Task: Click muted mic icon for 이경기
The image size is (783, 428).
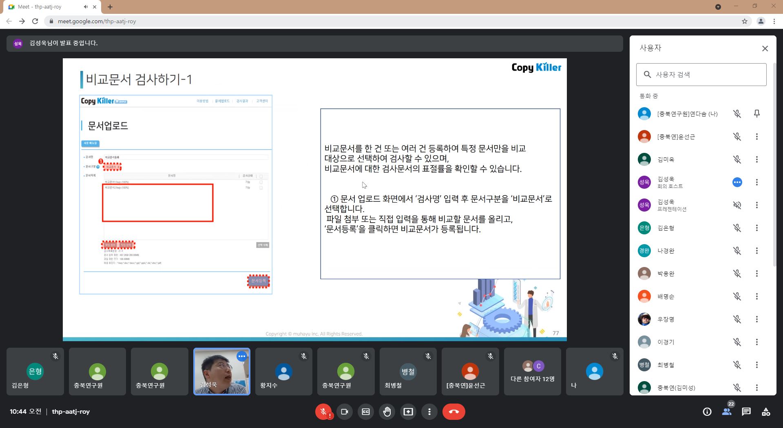Action: 737,342
